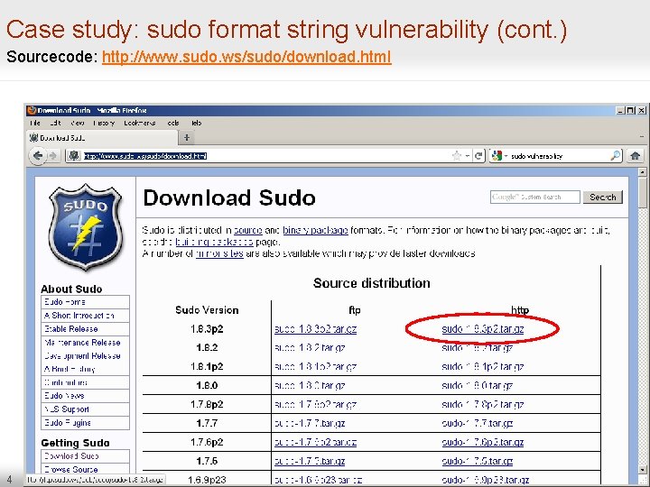Open a new tab with the plus button

click(187, 137)
